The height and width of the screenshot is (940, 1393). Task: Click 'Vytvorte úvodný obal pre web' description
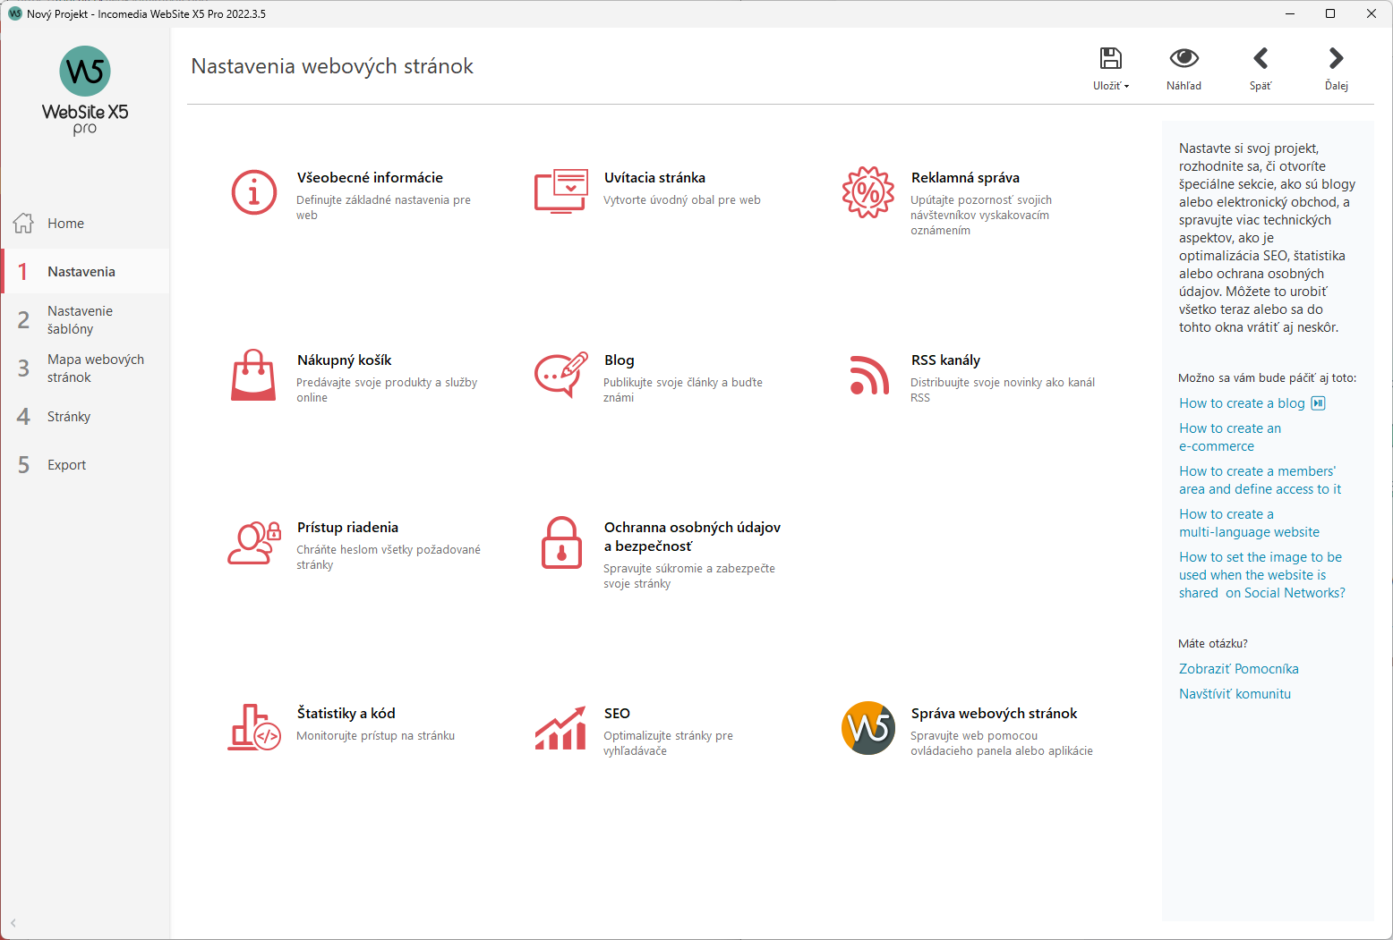tap(681, 200)
